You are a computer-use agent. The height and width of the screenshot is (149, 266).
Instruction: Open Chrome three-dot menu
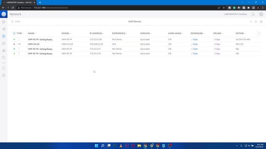point(263,8)
